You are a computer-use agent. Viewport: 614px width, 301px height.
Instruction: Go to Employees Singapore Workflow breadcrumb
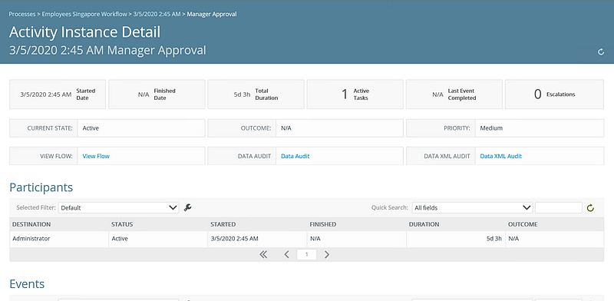coord(84,14)
